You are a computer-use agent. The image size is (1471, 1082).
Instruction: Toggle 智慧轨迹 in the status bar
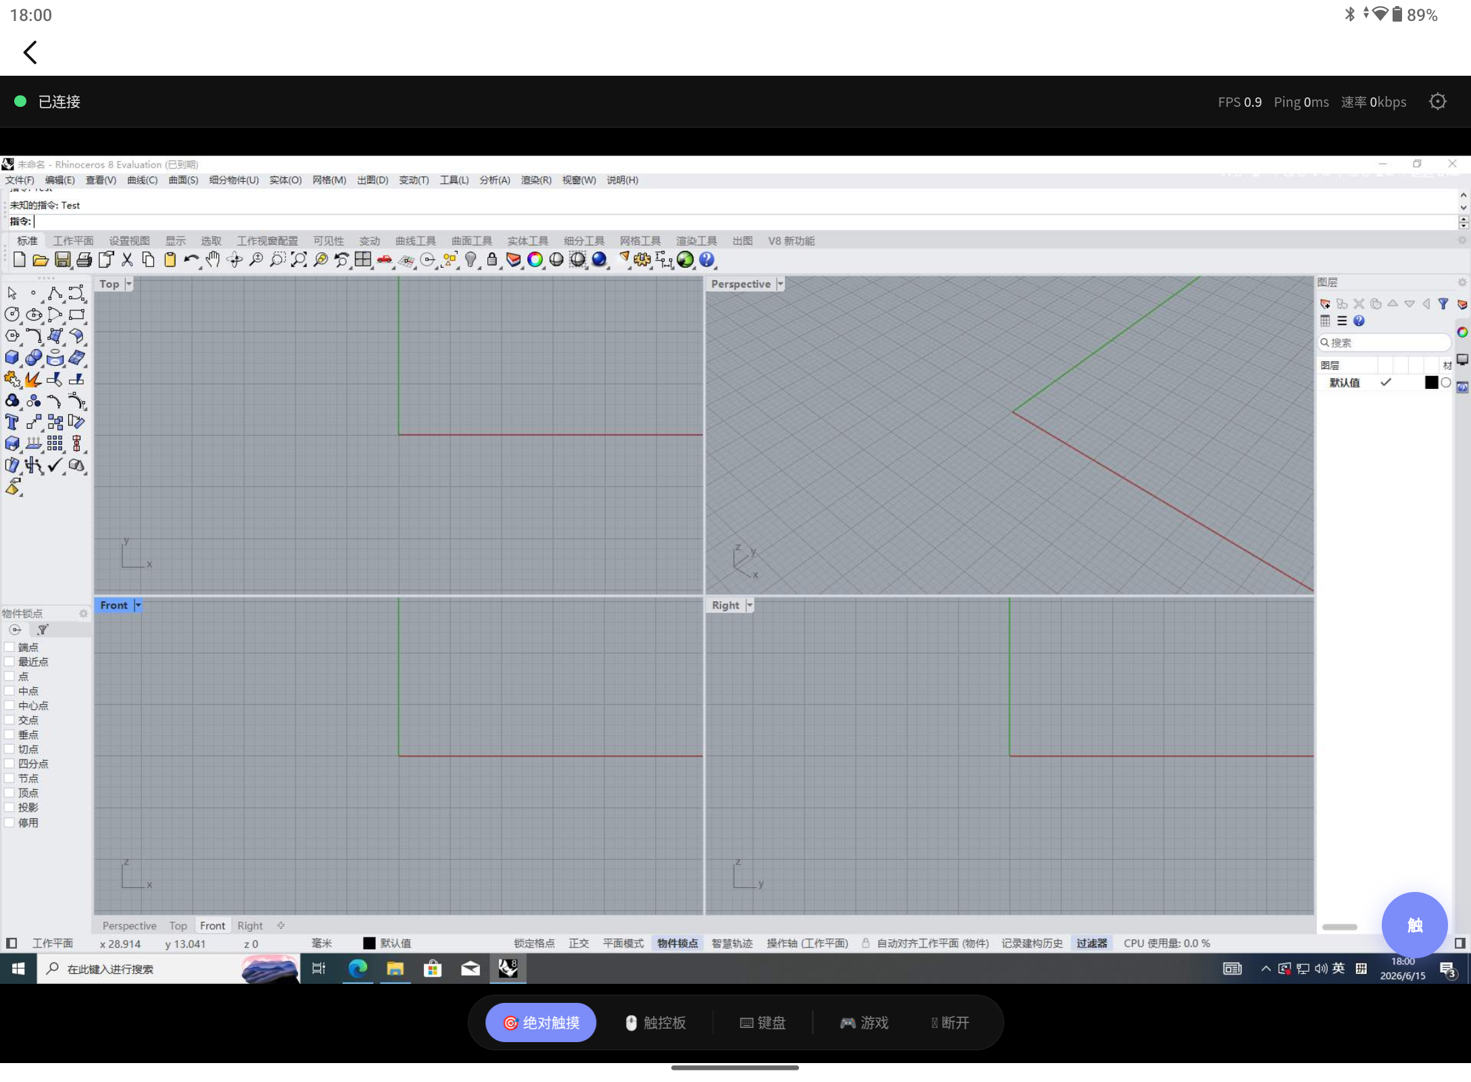(732, 943)
